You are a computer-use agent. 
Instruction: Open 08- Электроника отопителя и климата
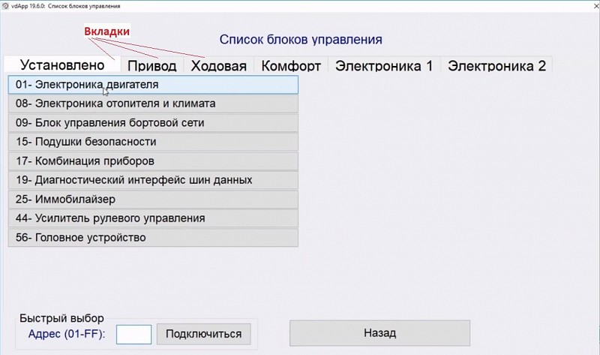click(153, 104)
